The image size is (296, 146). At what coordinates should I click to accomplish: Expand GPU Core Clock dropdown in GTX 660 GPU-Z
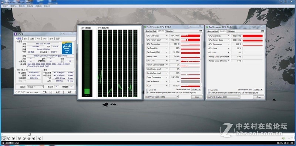pos(167,35)
